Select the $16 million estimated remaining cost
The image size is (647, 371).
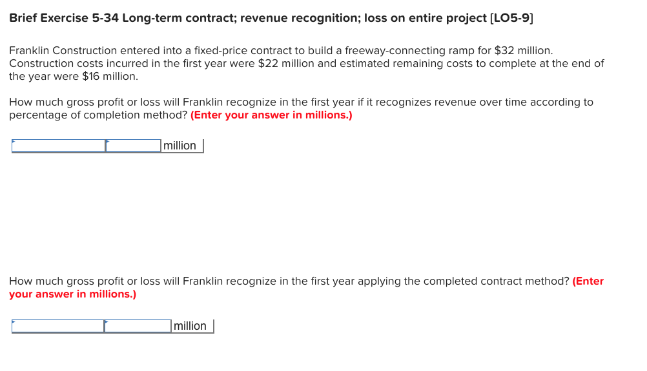[x=107, y=75]
